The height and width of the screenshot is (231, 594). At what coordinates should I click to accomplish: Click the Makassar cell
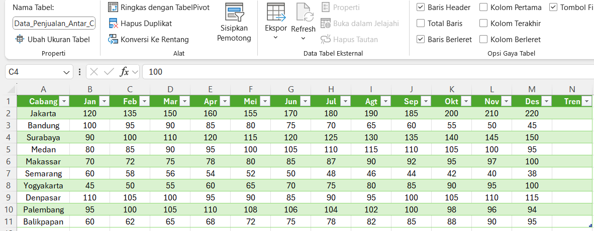pyautogui.click(x=44, y=161)
